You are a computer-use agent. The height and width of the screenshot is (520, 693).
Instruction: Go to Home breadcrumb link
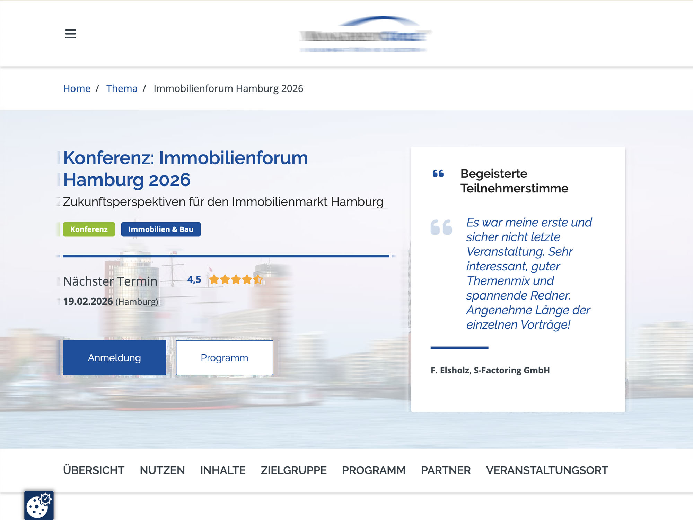pyautogui.click(x=77, y=88)
